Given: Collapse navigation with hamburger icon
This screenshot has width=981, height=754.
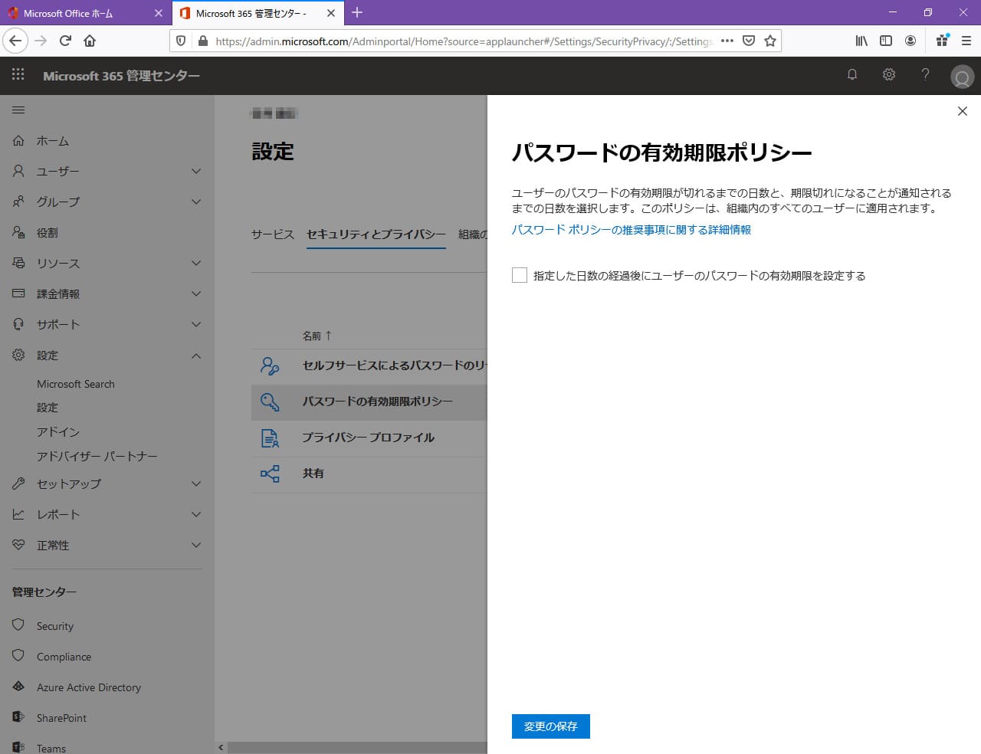Looking at the screenshot, I should tap(18, 110).
